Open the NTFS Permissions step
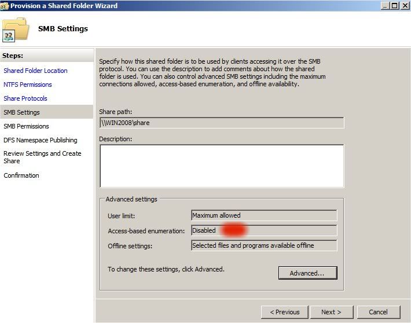Image resolution: width=411 pixels, height=323 pixels. pos(28,85)
